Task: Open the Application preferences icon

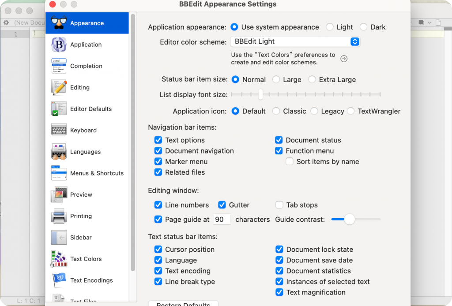Action: (x=59, y=45)
